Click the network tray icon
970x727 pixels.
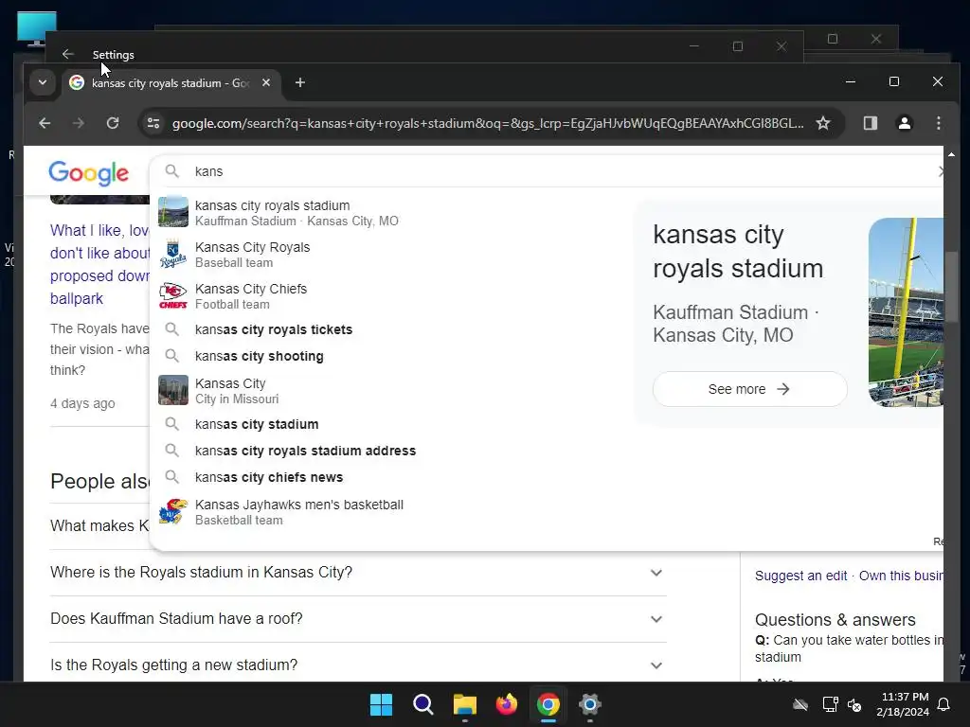830,704
